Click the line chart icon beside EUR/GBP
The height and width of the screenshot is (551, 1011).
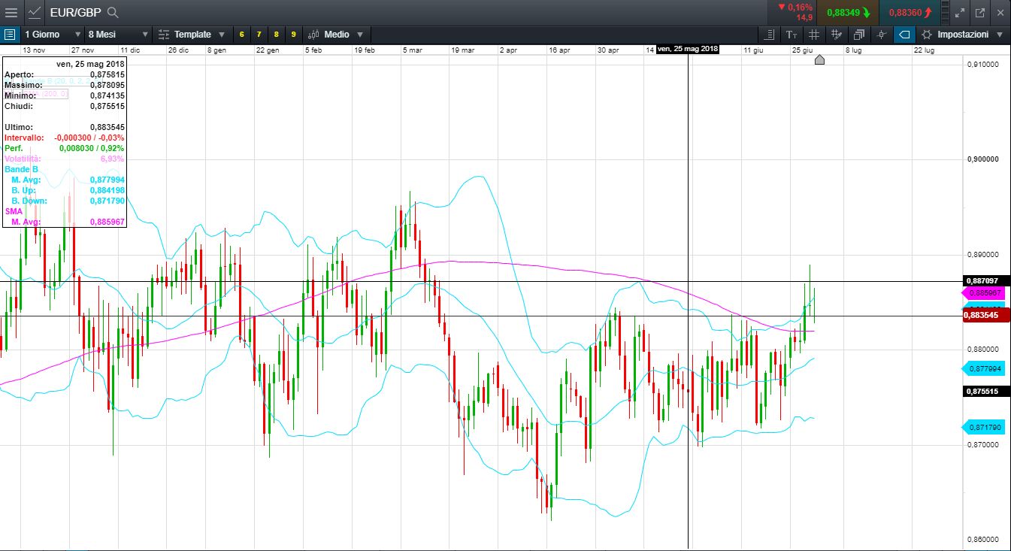pos(35,13)
